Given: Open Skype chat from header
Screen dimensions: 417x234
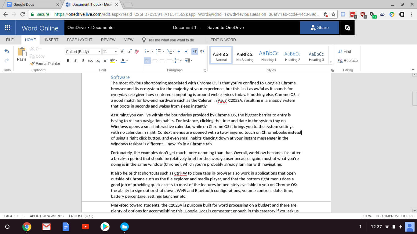Looking at the screenshot, I should pos(347,28).
